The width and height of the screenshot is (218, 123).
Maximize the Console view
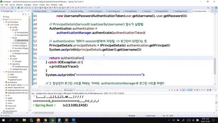click(216, 90)
